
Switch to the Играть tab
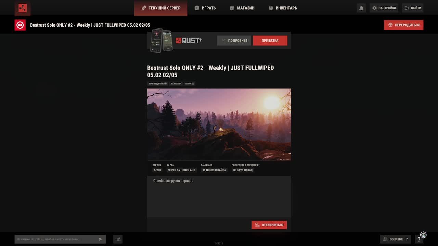click(x=205, y=8)
